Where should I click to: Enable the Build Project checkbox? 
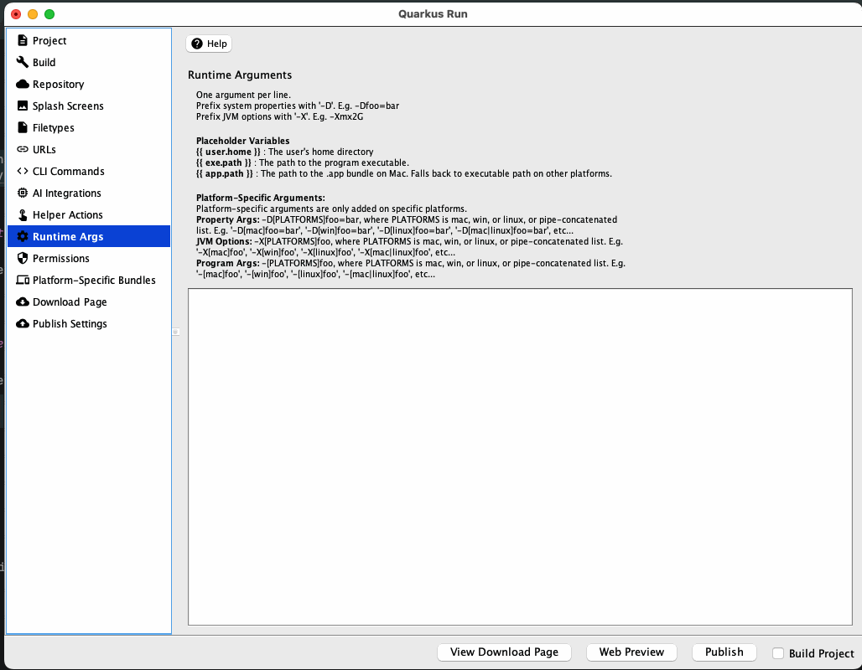click(x=778, y=653)
